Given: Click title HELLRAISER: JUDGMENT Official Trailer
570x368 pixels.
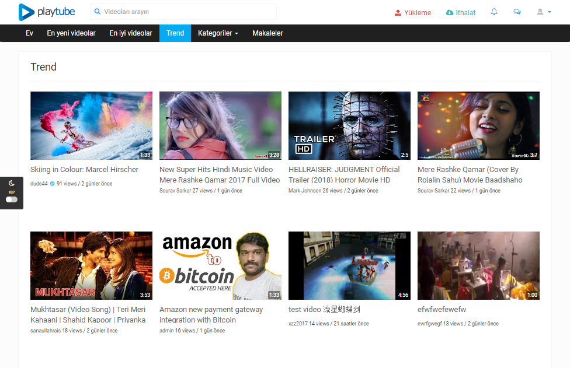Looking at the screenshot, I should click(344, 174).
